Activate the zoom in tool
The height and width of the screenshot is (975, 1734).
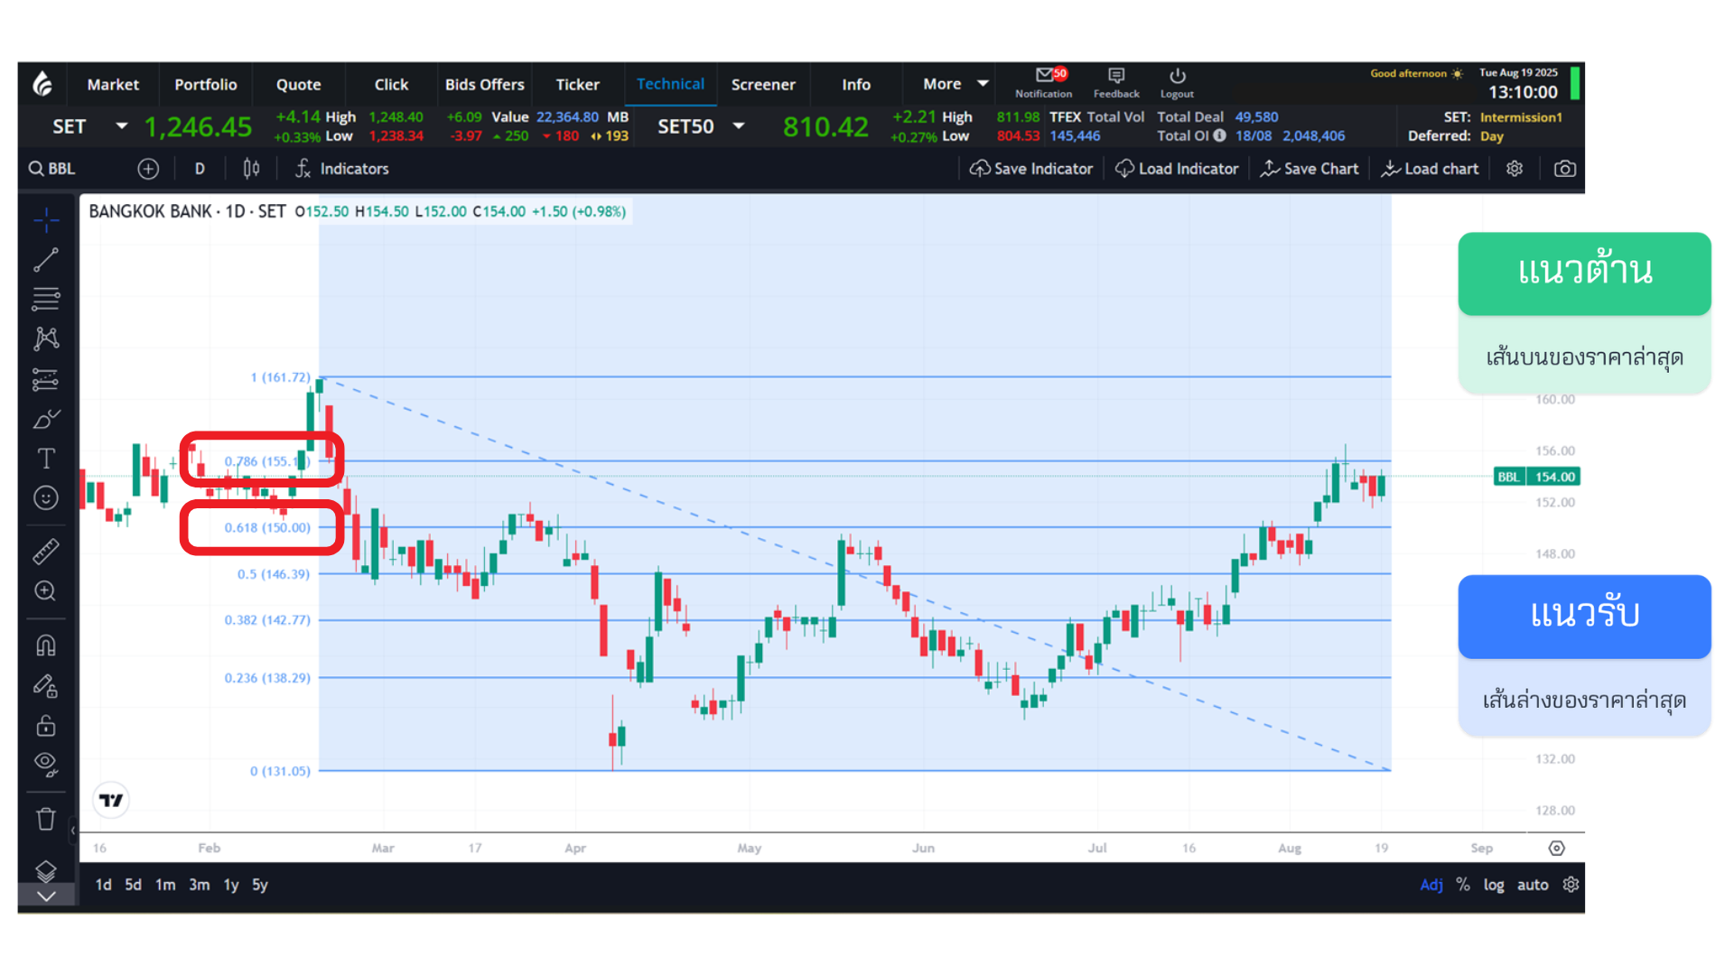[46, 591]
